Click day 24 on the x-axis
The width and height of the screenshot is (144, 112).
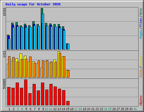[105, 109]
